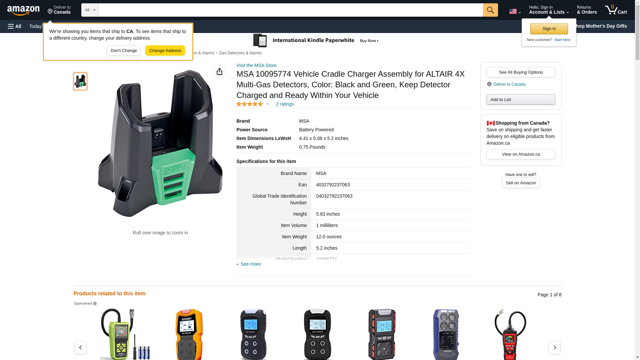The image size is (640, 360).
Task: Click the search magnifier button
Action: [490, 10]
